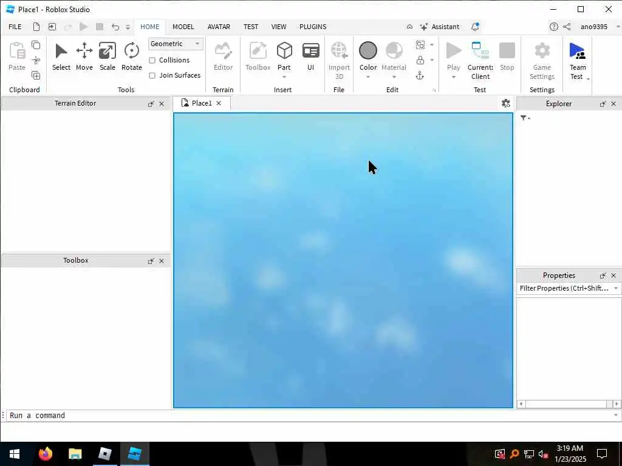Click the New file icon in quick toolbar

(x=36, y=27)
